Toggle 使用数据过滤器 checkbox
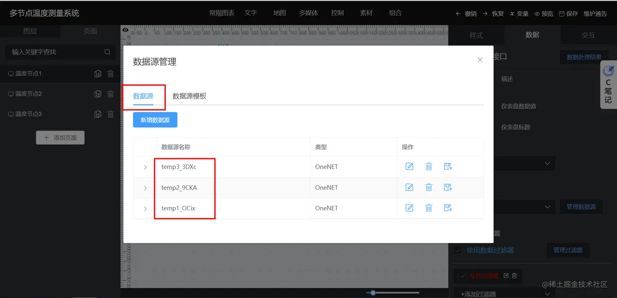This screenshot has height=298, width=617. coord(457,250)
